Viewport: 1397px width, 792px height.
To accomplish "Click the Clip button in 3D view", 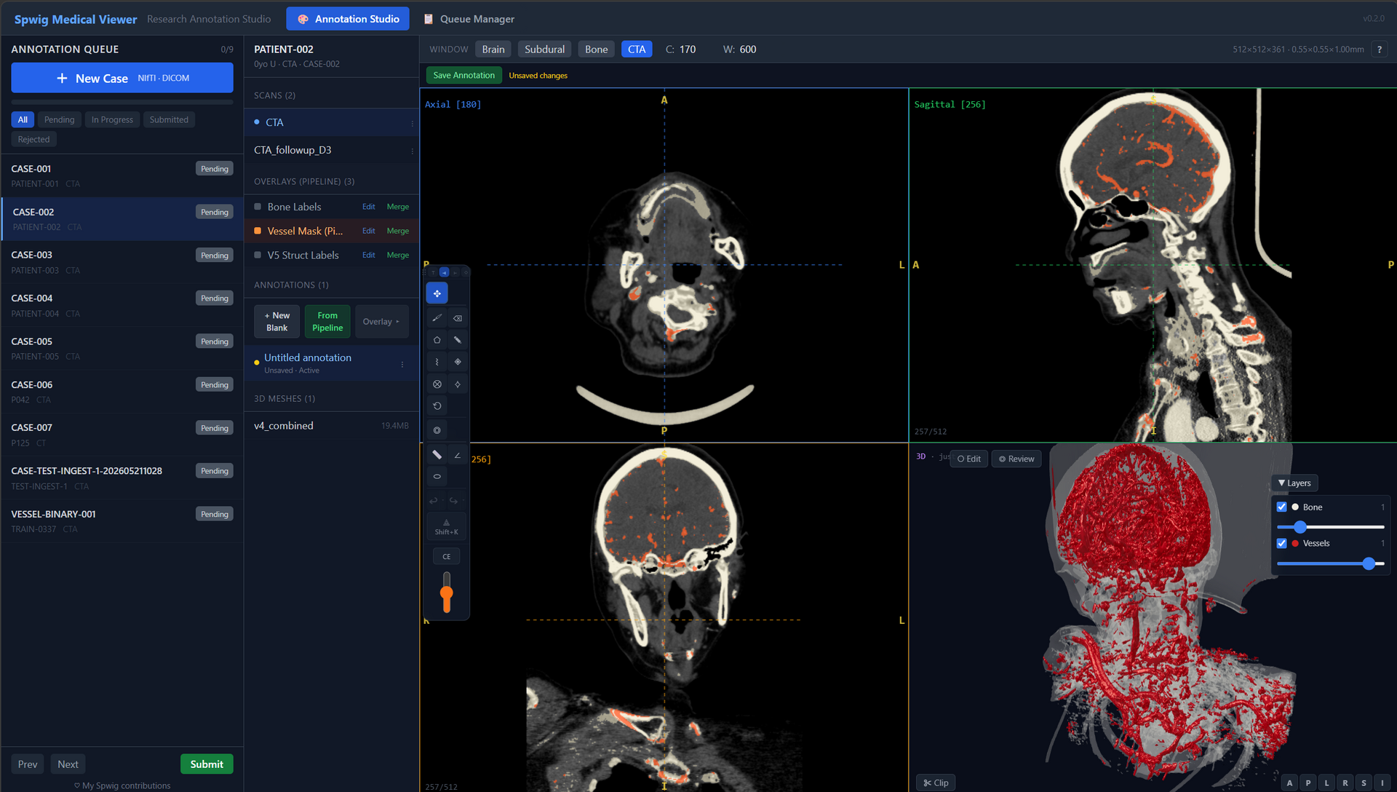I will (x=936, y=783).
